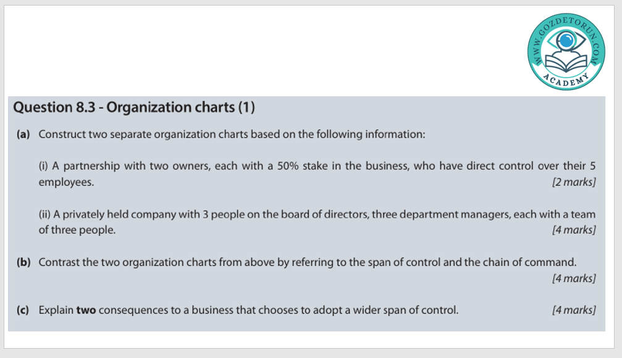The height and width of the screenshot is (358, 622).
Task: Click the [2 marks] label
Action: point(574,182)
